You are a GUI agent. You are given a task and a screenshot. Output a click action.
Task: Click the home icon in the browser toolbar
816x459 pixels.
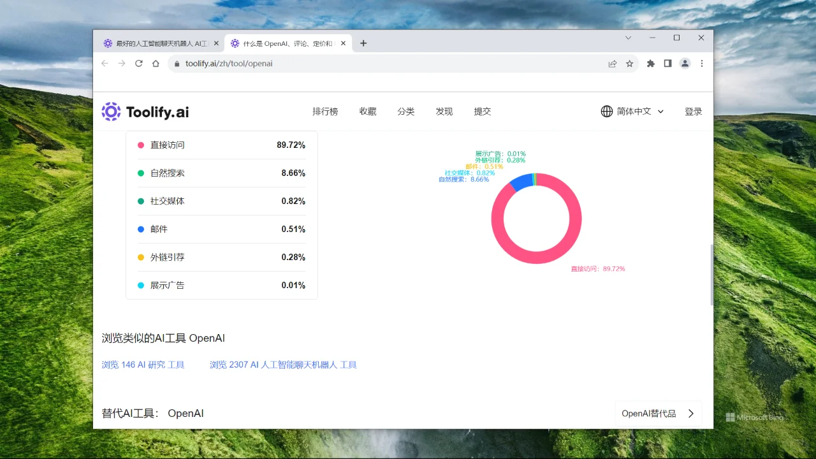pyautogui.click(x=156, y=63)
